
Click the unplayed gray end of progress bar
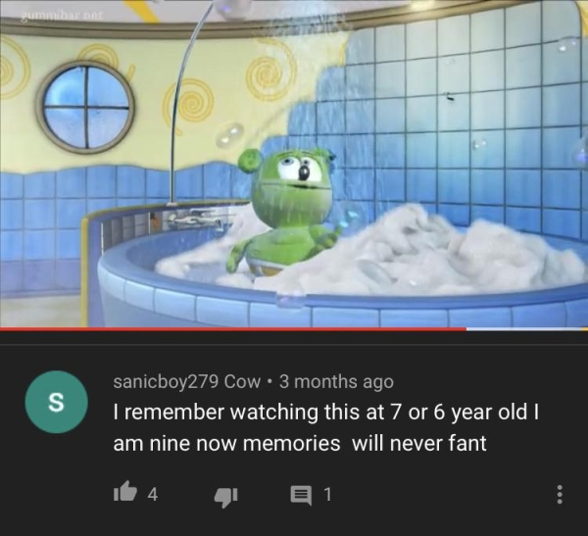click(527, 329)
